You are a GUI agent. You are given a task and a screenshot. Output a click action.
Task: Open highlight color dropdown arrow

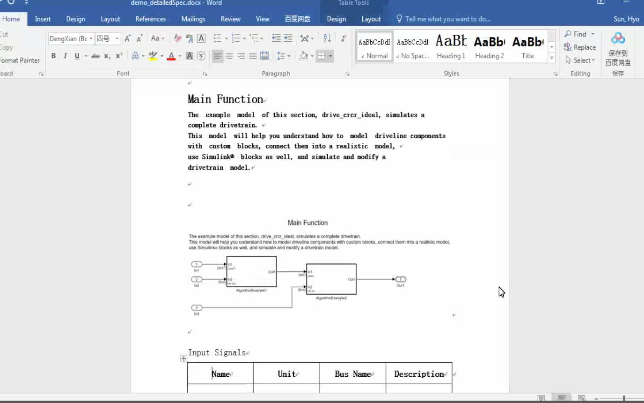(162, 56)
